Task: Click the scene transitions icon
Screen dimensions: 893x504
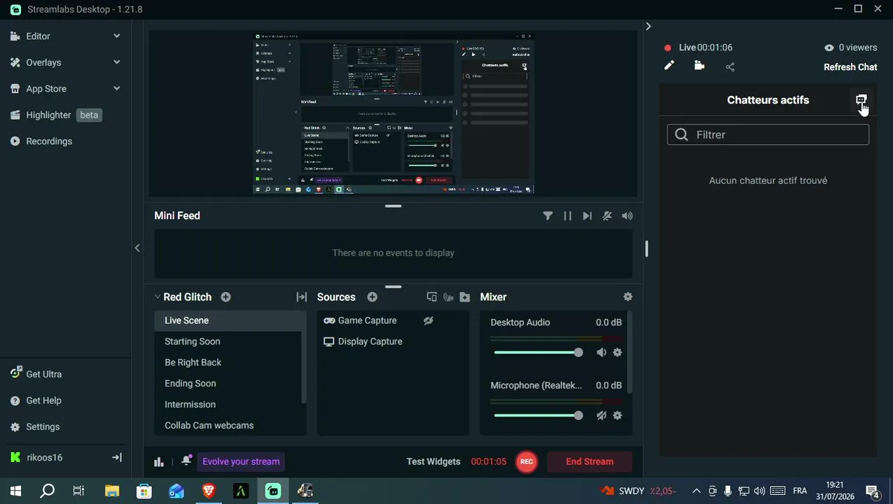Action: tap(302, 297)
